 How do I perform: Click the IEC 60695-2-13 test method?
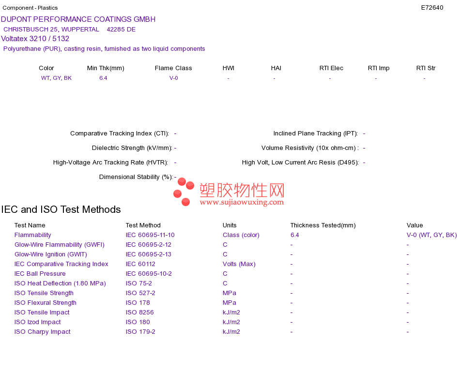[149, 254]
